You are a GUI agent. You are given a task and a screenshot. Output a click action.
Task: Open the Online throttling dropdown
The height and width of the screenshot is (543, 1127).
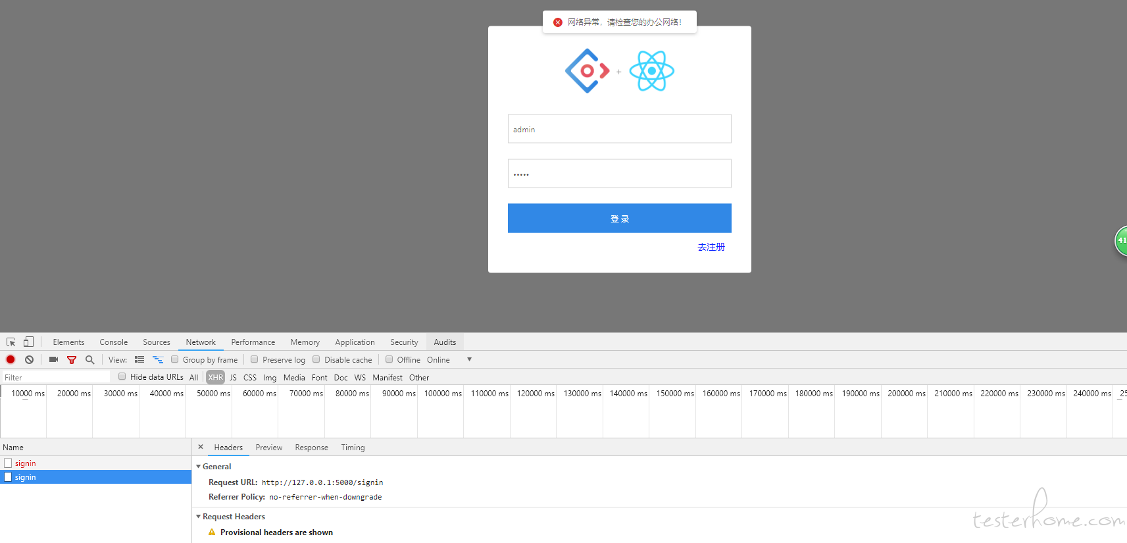click(x=449, y=360)
